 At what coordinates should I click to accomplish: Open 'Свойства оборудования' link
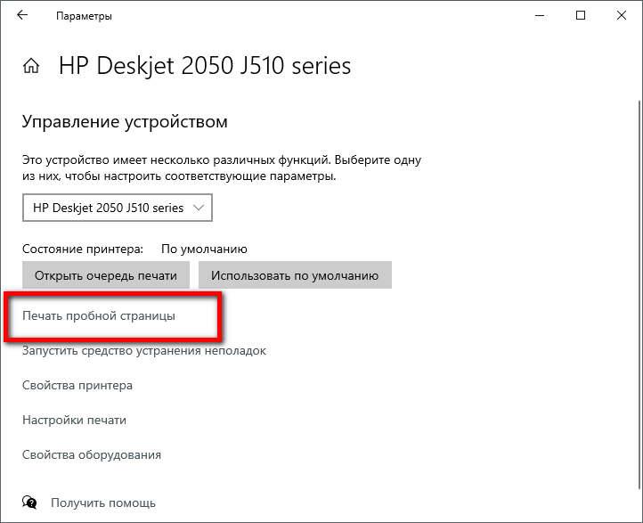pos(92,455)
